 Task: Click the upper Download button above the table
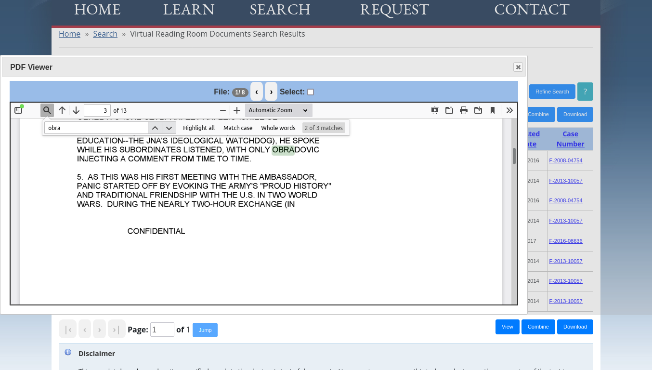click(575, 114)
